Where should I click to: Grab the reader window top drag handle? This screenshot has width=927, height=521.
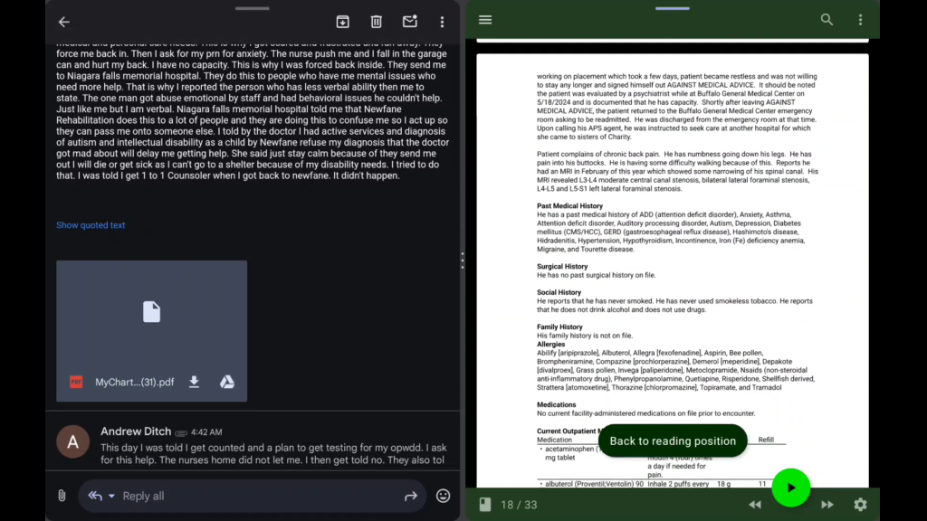point(673,8)
